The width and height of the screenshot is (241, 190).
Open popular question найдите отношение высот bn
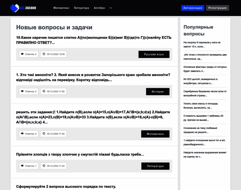(x=204, y=142)
